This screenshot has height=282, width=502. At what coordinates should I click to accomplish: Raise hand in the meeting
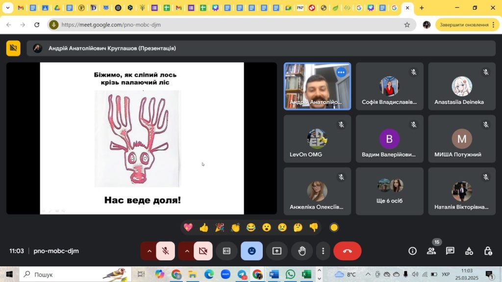tap(302, 251)
